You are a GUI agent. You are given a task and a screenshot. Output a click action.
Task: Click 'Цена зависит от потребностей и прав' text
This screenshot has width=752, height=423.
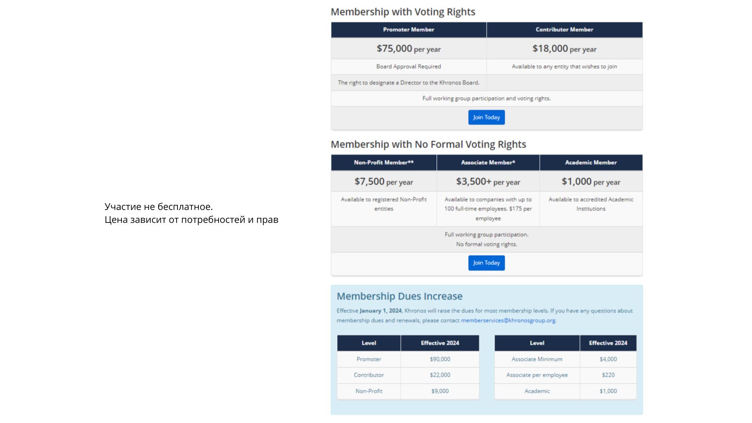(x=192, y=220)
